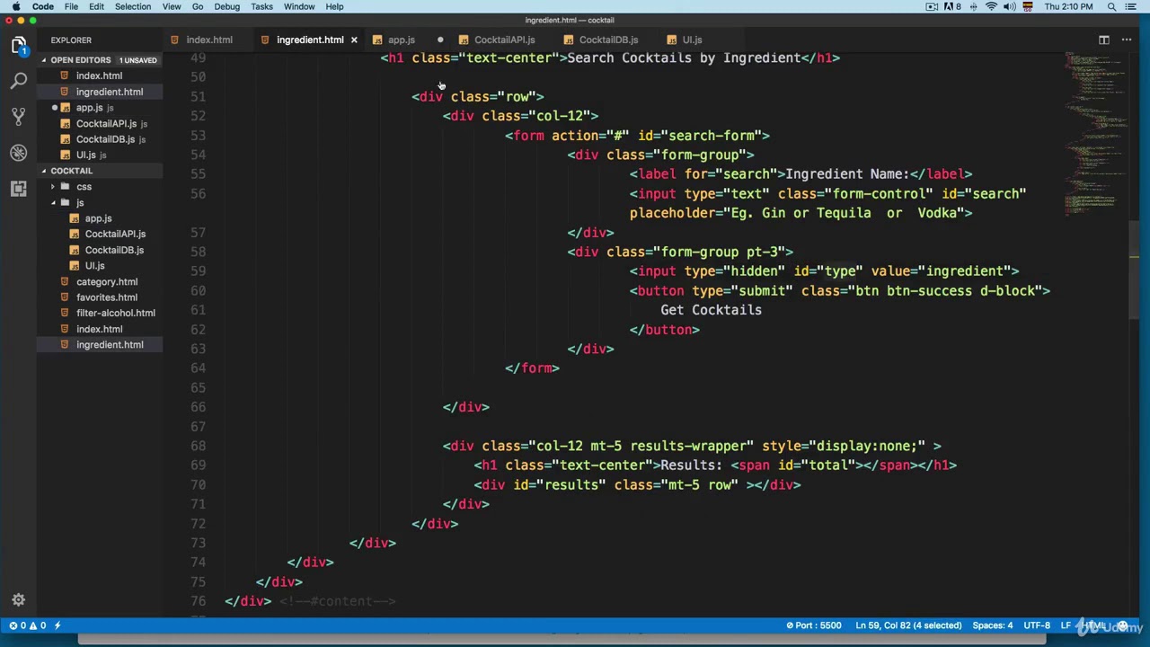This screenshot has height=647, width=1150.
Task: Click the editor minimap preview
Action: point(1095,135)
